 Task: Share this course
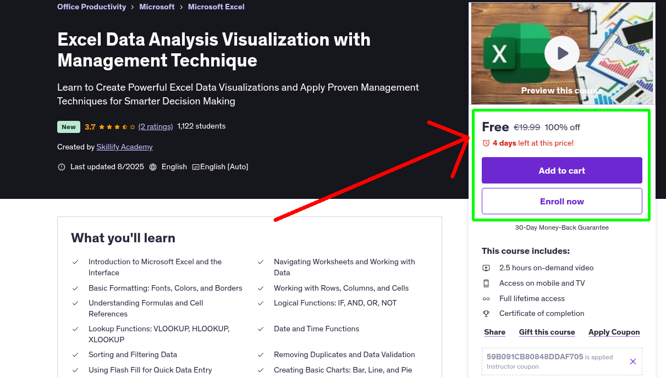pos(494,332)
